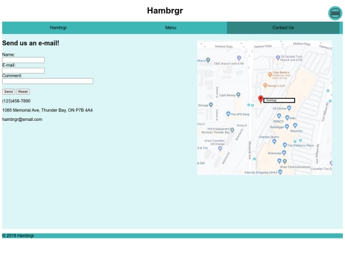This screenshot has width=345, height=259.
Task: Click the red Hambrgr map pin
Action: tap(261, 100)
